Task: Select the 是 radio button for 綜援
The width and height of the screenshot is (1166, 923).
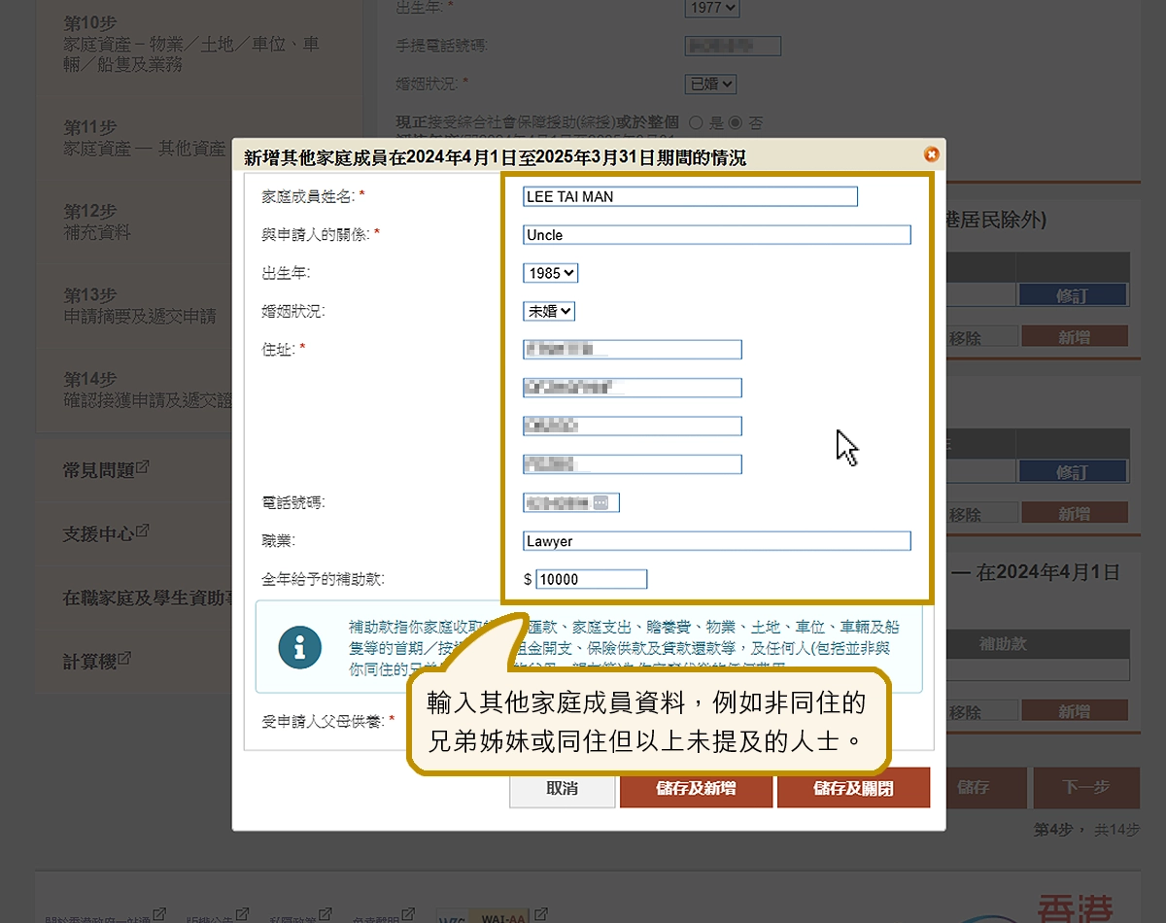Action: point(696,122)
